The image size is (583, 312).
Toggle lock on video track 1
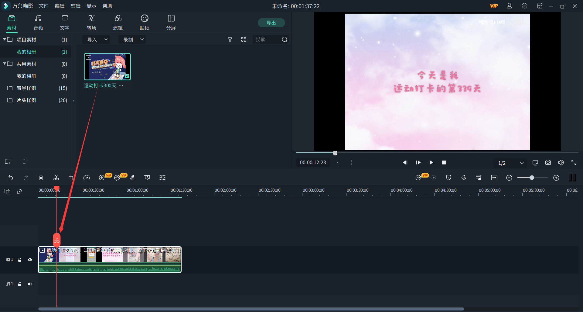[20, 260]
